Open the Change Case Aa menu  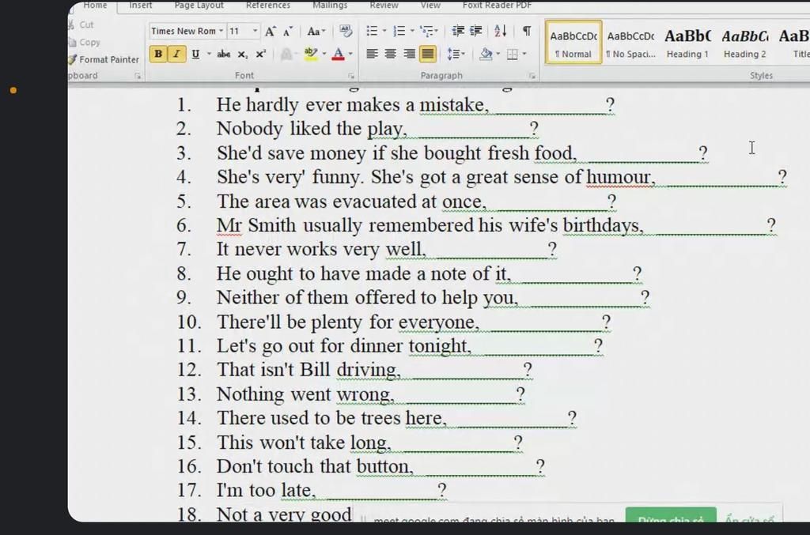316,31
